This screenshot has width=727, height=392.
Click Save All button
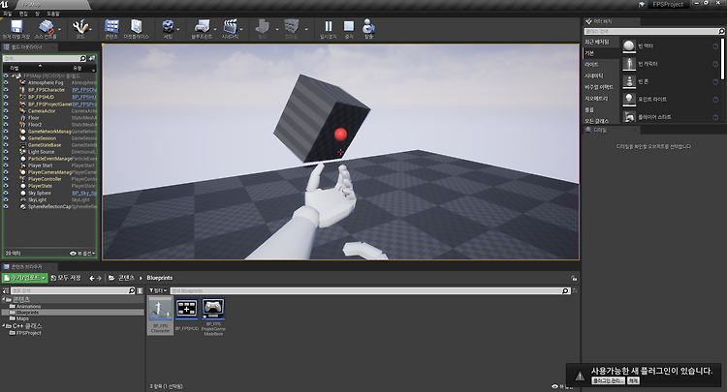[x=66, y=278]
